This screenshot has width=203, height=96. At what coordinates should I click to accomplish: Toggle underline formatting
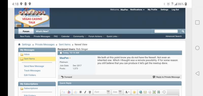(90, 92)
